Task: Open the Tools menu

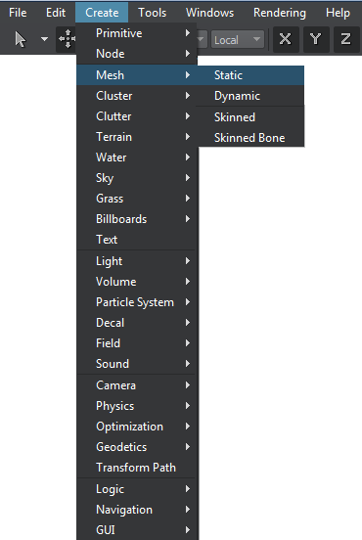Action: pyautogui.click(x=153, y=13)
